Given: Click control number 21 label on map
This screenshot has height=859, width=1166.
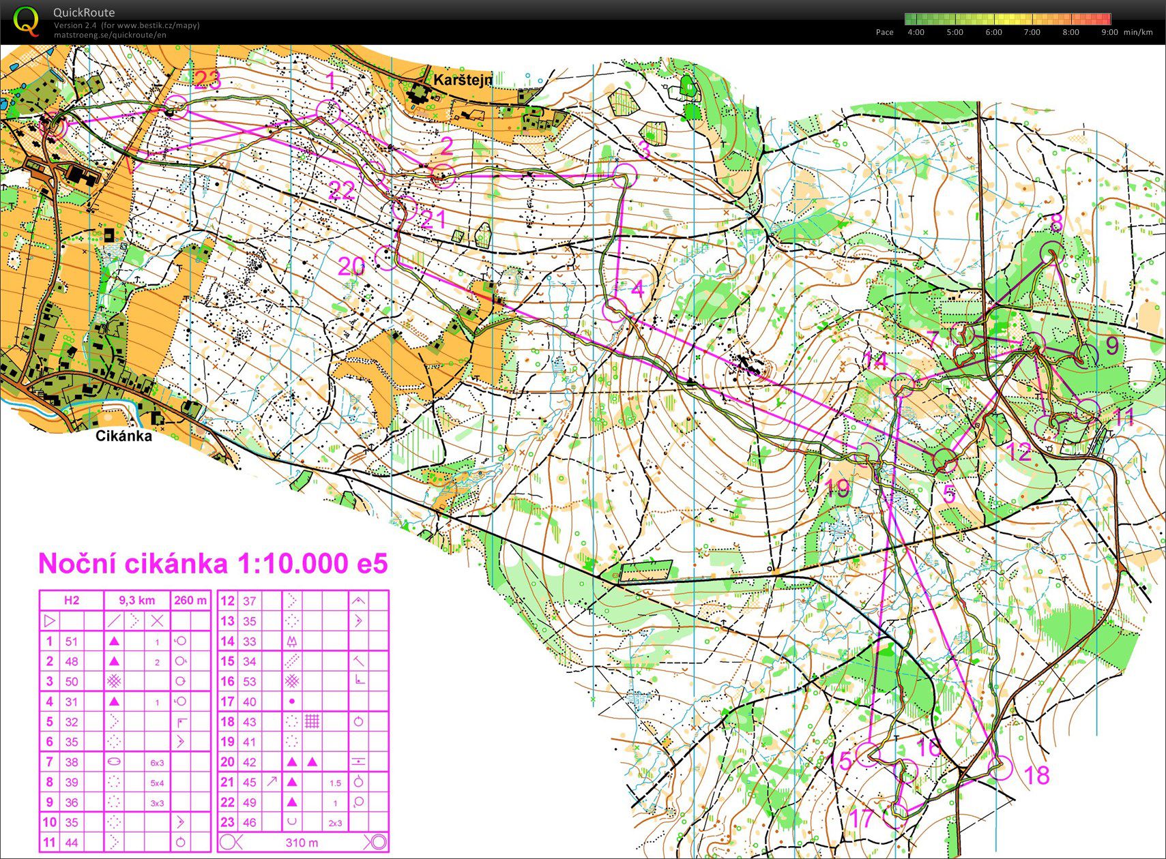Looking at the screenshot, I should pos(433,220).
